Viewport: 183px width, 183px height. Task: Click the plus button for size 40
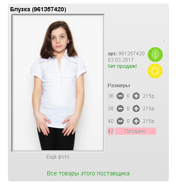(x=136, y=121)
